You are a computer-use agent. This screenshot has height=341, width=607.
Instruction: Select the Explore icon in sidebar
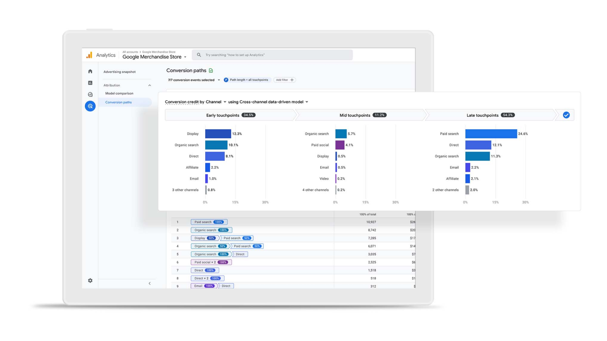(90, 95)
